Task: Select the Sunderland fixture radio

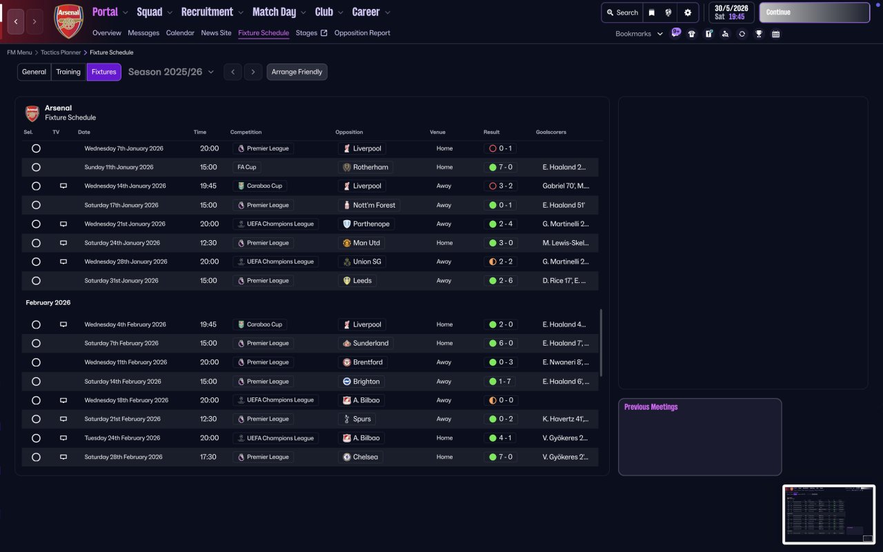Action: [36, 343]
